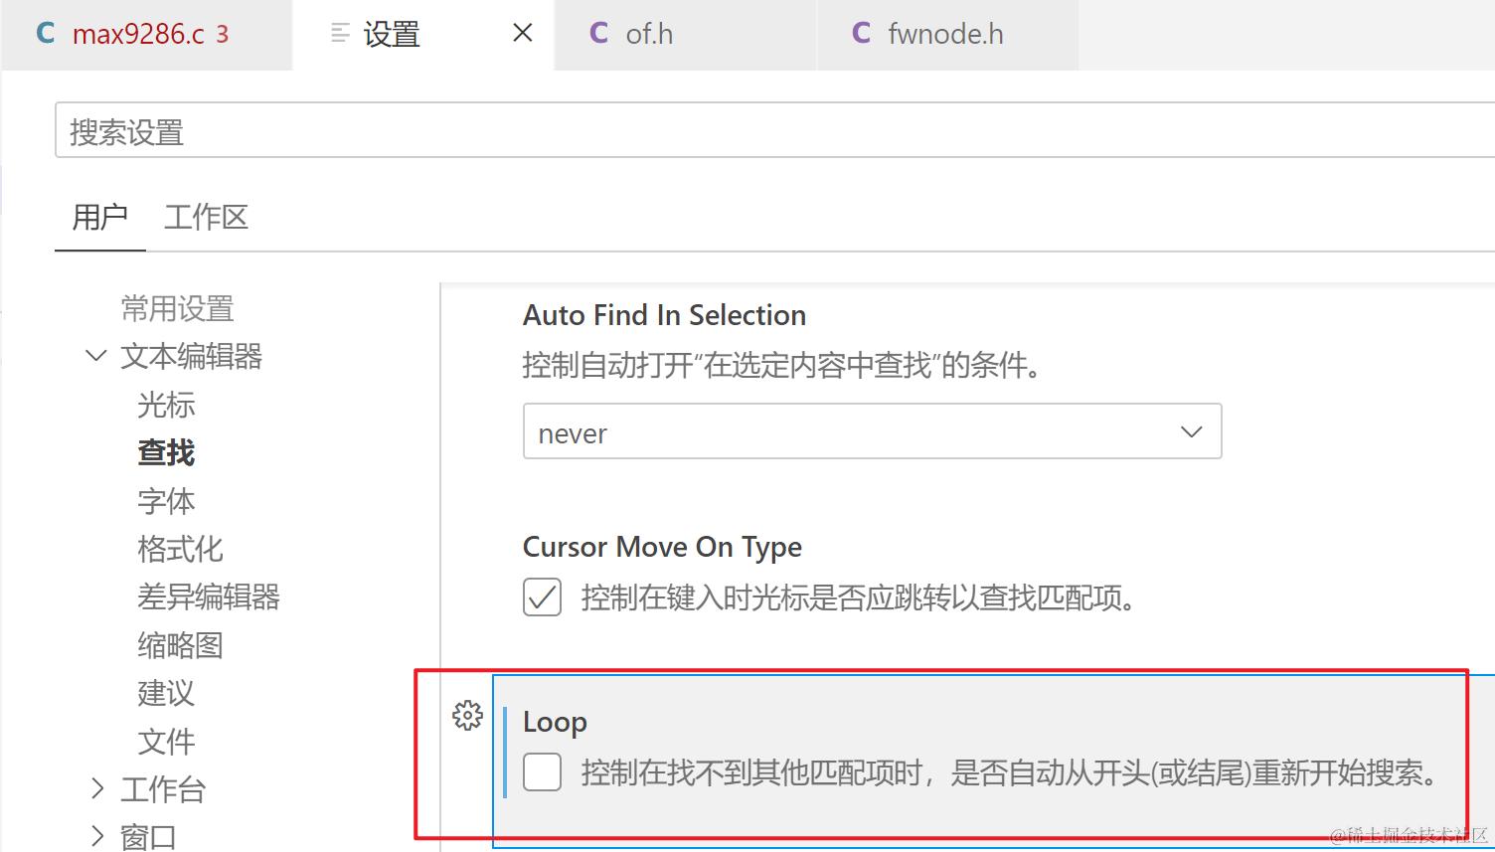Select 字体 in the settings tree
The height and width of the screenshot is (852, 1495).
166,500
